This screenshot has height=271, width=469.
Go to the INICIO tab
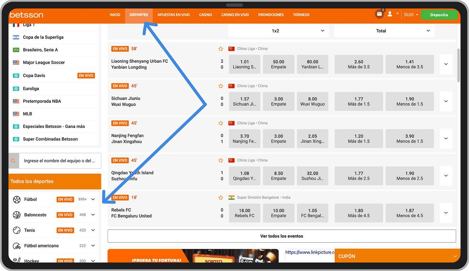click(115, 15)
